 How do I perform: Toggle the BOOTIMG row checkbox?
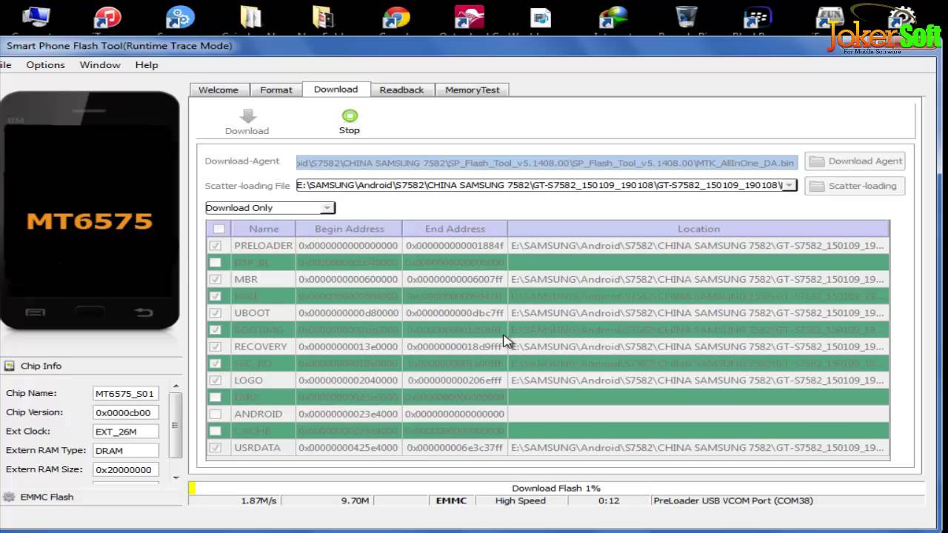216,329
